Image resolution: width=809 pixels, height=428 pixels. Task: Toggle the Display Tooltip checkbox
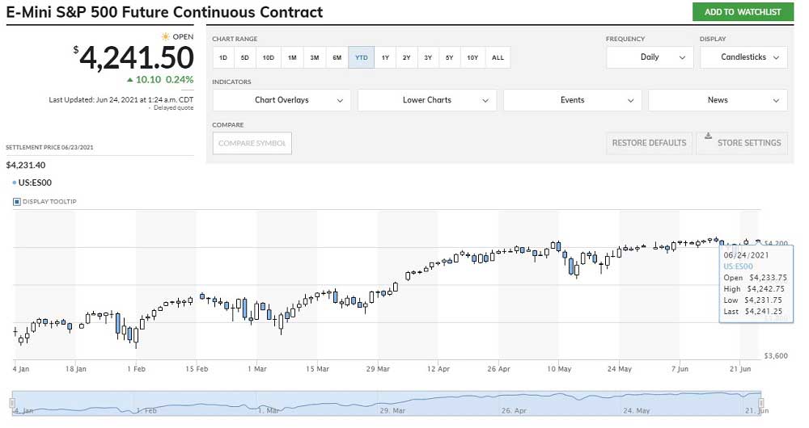click(16, 201)
